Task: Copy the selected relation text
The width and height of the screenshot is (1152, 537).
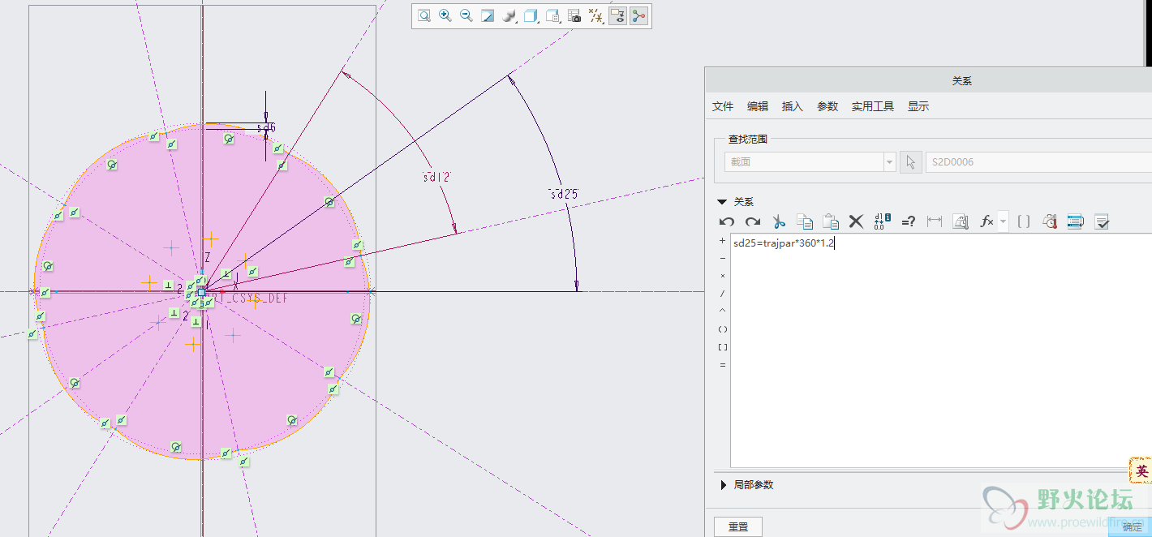Action: click(x=805, y=221)
